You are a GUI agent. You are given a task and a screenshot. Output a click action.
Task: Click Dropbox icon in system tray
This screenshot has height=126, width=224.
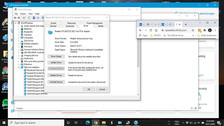(x=187, y=123)
